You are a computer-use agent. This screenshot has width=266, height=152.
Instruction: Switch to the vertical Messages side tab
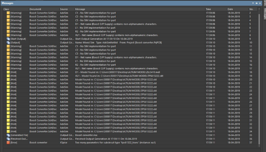[x=265, y=14]
